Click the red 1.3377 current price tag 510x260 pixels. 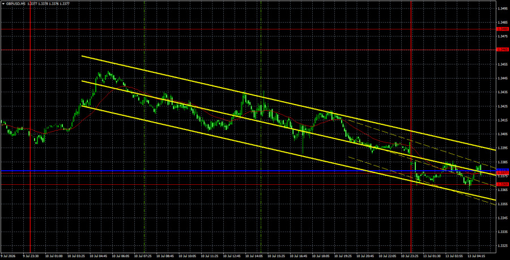[x=503, y=173]
